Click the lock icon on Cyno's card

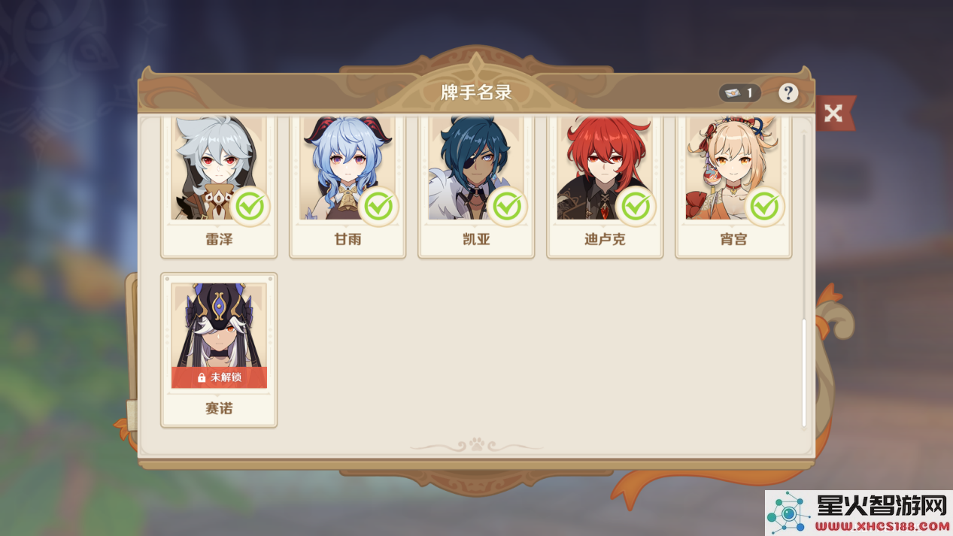(202, 377)
